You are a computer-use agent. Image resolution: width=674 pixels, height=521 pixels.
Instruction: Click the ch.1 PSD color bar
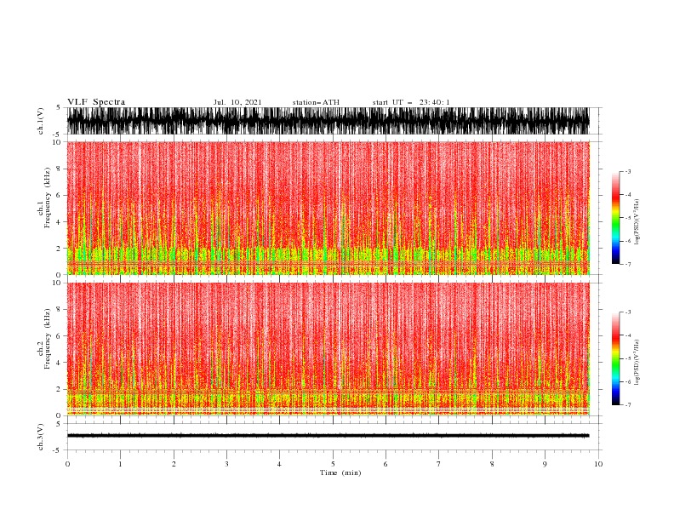(615, 218)
